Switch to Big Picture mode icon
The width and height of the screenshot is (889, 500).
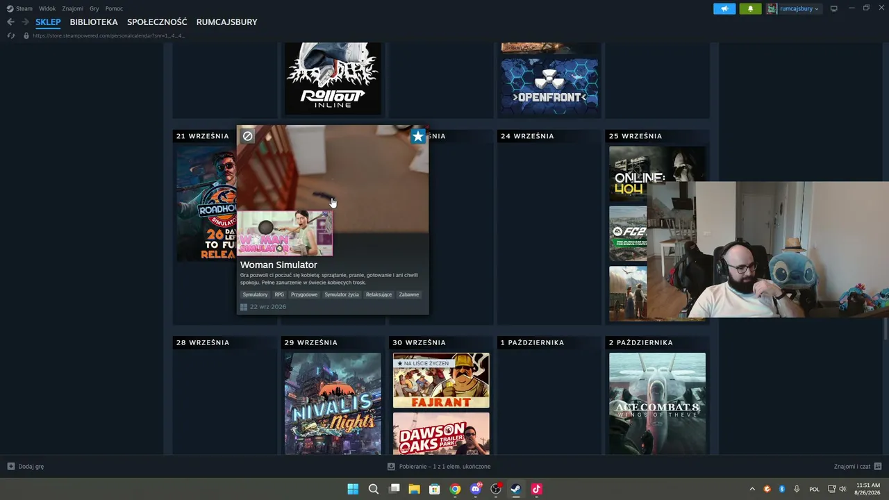(x=834, y=9)
